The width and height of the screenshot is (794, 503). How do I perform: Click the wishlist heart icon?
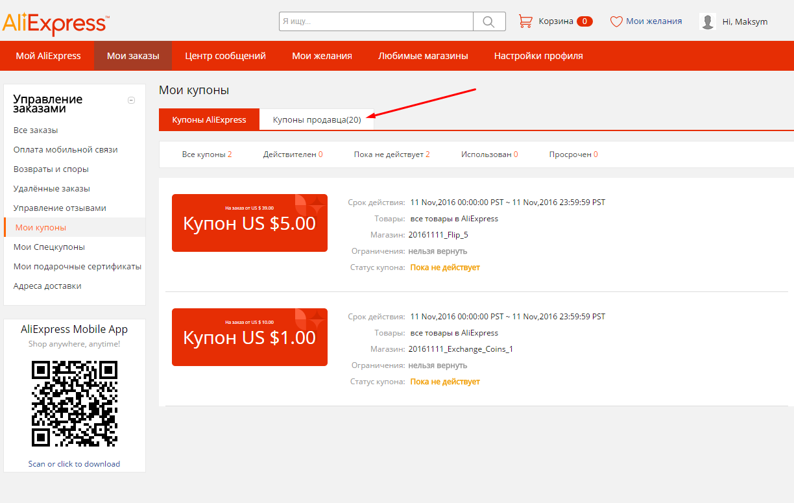pos(616,21)
